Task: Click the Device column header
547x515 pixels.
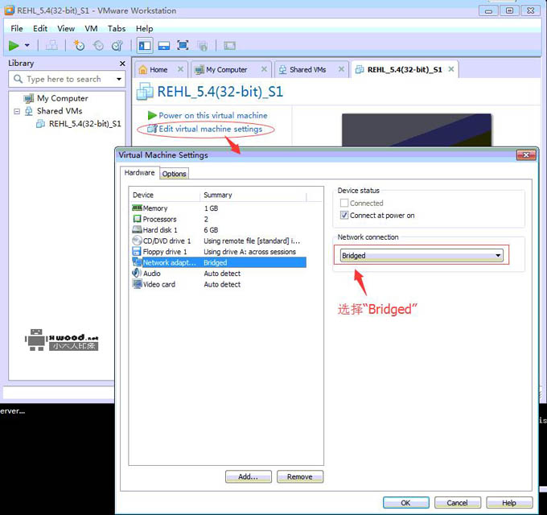Action: 165,195
